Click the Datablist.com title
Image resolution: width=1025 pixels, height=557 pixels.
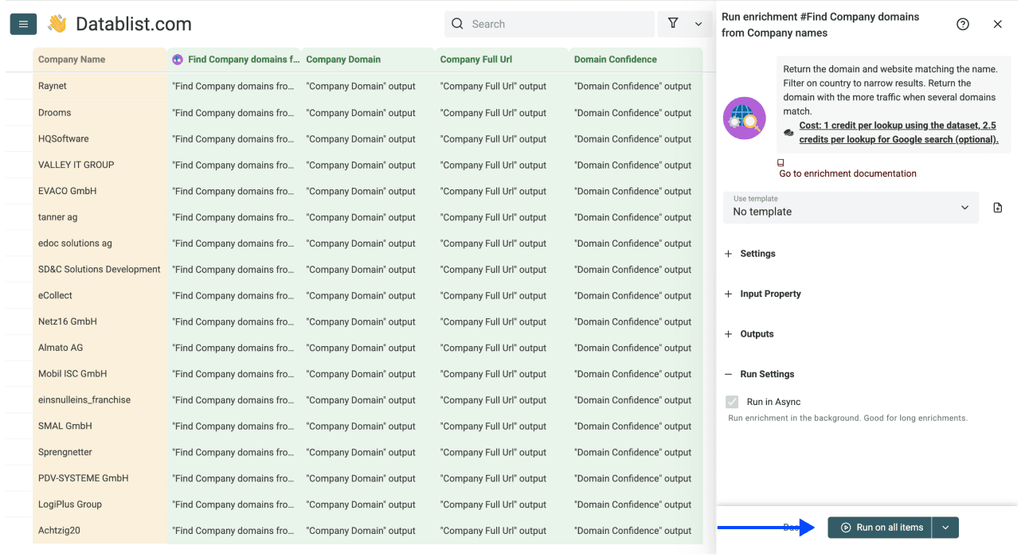tap(134, 24)
